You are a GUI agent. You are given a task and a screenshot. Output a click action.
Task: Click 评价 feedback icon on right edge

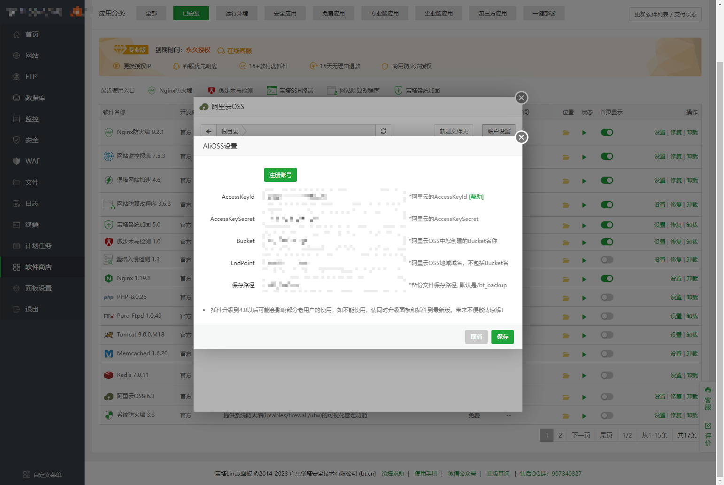pos(708,434)
